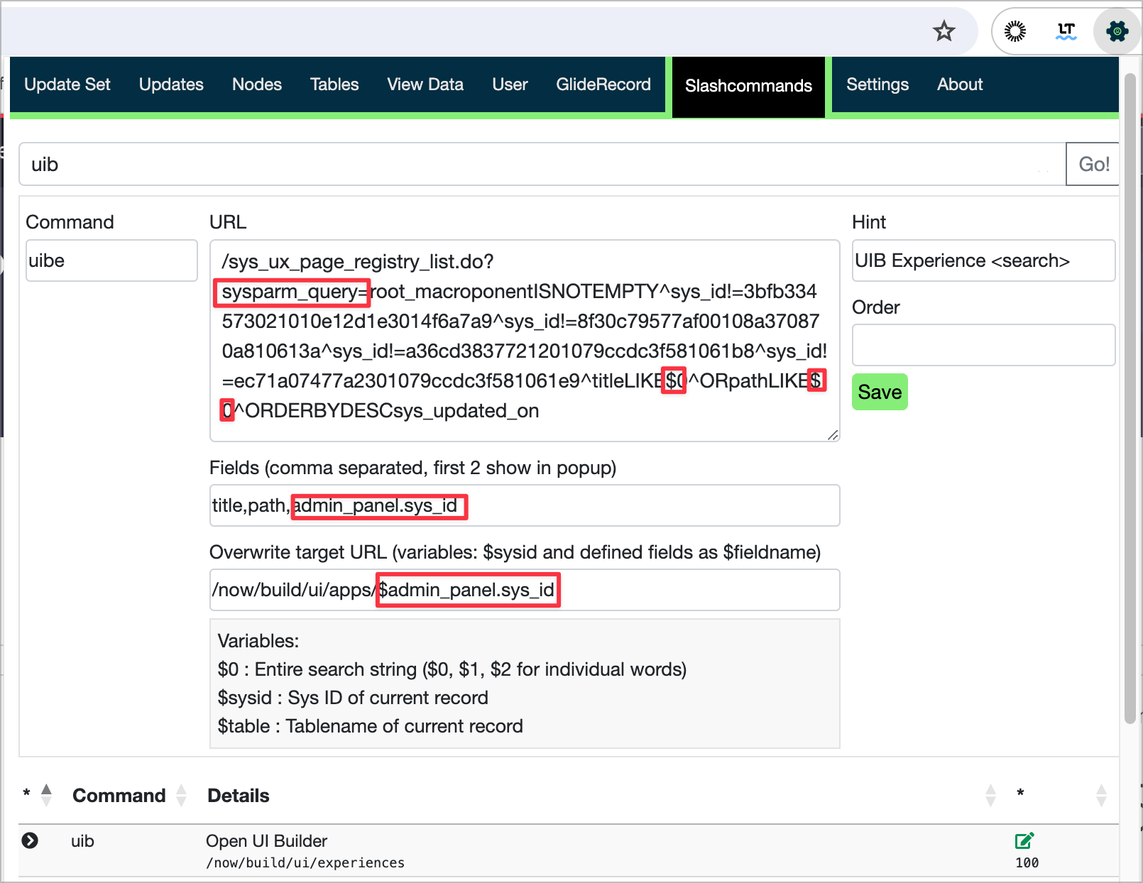Viewport: 1143px width, 883px height.
Task: Edit the uib command using the green pencil icon
Action: 1023,842
